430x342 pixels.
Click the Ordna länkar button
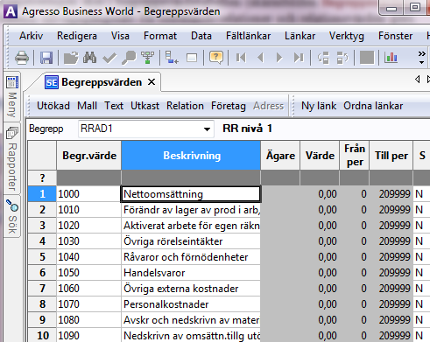click(373, 106)
